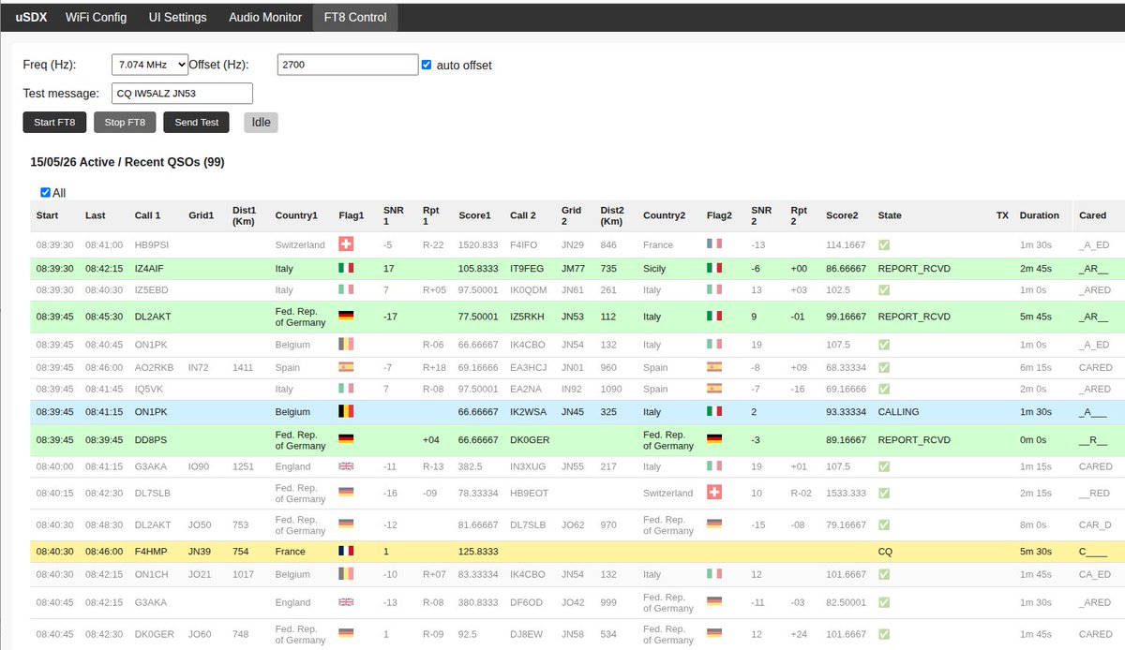Image resolution: width=1125 pixels, height=650 pixels.
Task: Click the IZ4AIF callsign cell
Action: coord(149,268)
